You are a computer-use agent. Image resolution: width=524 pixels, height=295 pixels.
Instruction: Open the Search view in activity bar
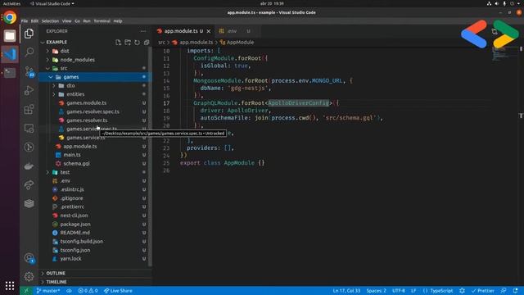point(29,52)
